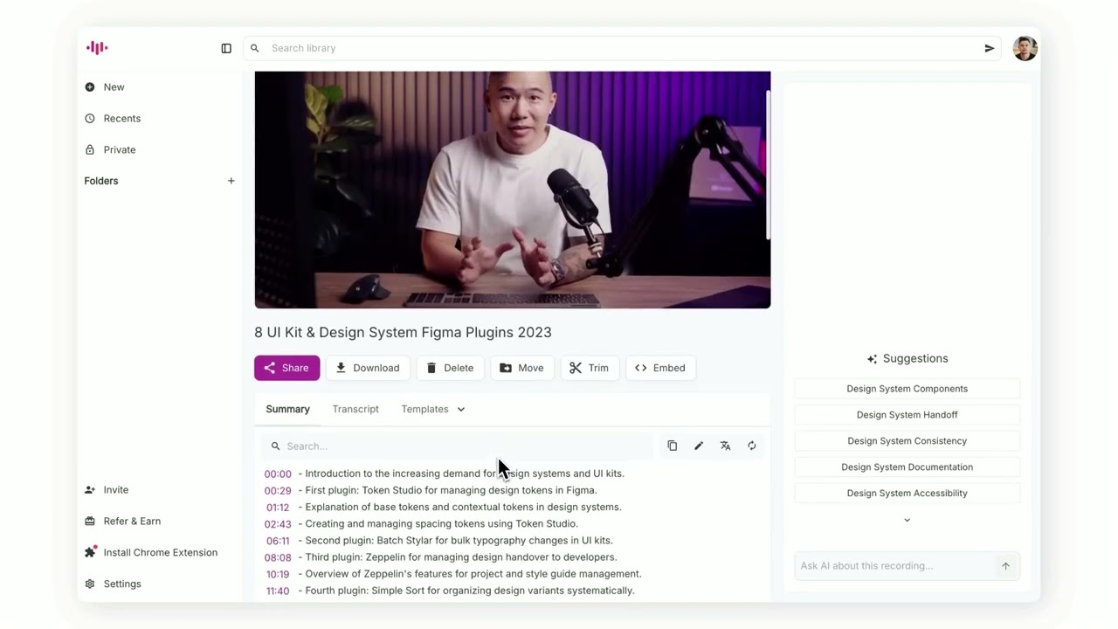The image size is (1118, 629).
Task: Jump to timestamp 02:43 in the summary
Action: (277, 523)
